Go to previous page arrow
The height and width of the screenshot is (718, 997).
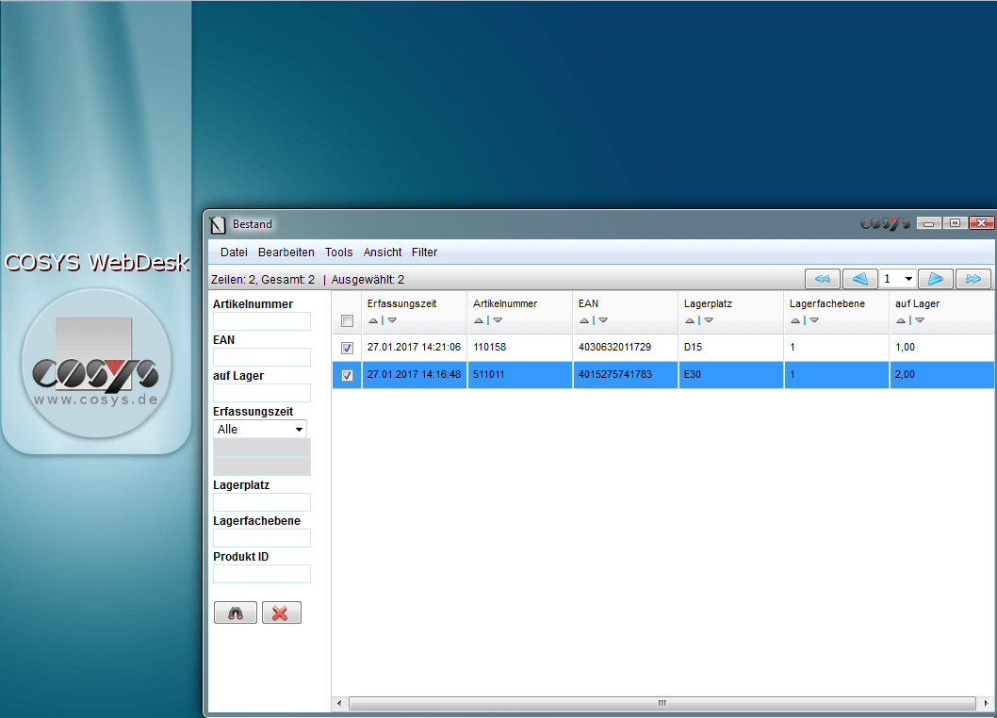pos(859,279)
